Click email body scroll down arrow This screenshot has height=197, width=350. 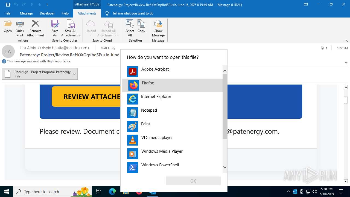(x=346, y=181)
